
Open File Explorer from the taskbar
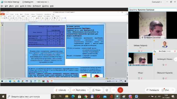67,97
